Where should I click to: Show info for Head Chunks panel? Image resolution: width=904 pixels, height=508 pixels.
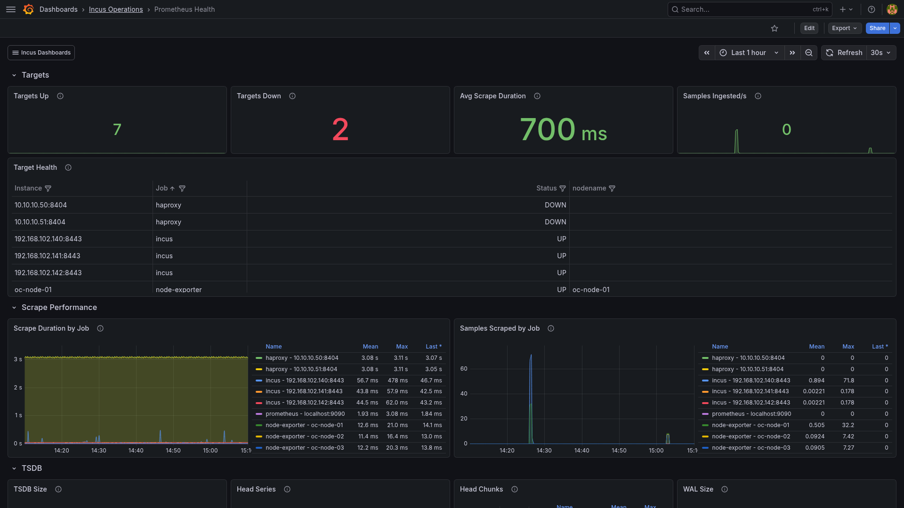(515, 489)
